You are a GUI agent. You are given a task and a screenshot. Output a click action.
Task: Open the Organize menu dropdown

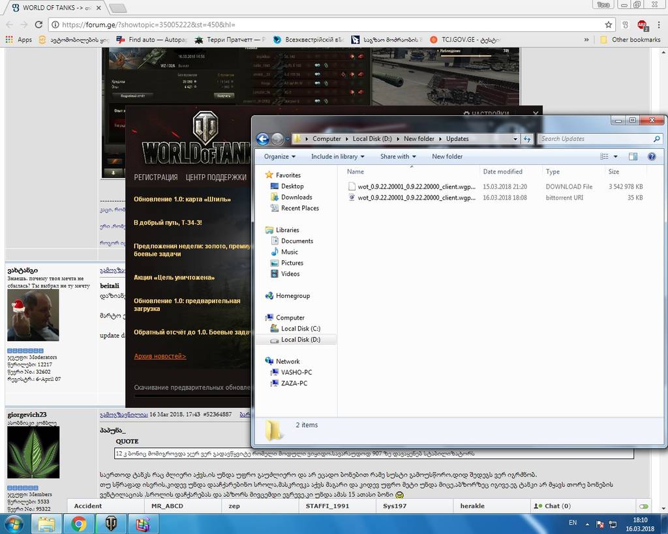point(279,156)
